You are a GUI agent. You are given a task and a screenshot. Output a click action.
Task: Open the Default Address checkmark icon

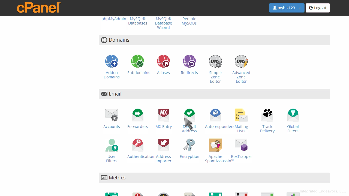[189, 115]
